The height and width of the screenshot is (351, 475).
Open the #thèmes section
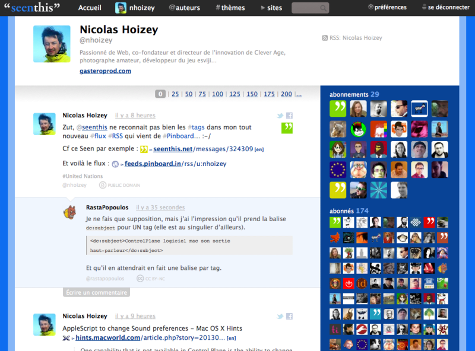(x=230, y=8)
